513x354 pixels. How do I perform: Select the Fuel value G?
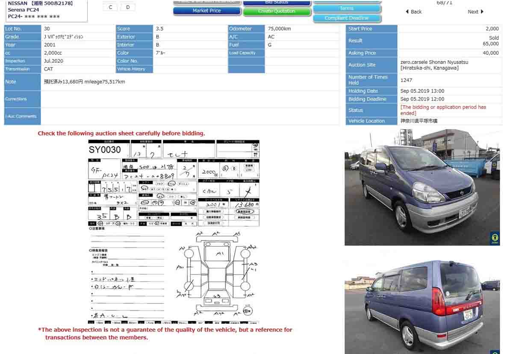tap(270, 45)
